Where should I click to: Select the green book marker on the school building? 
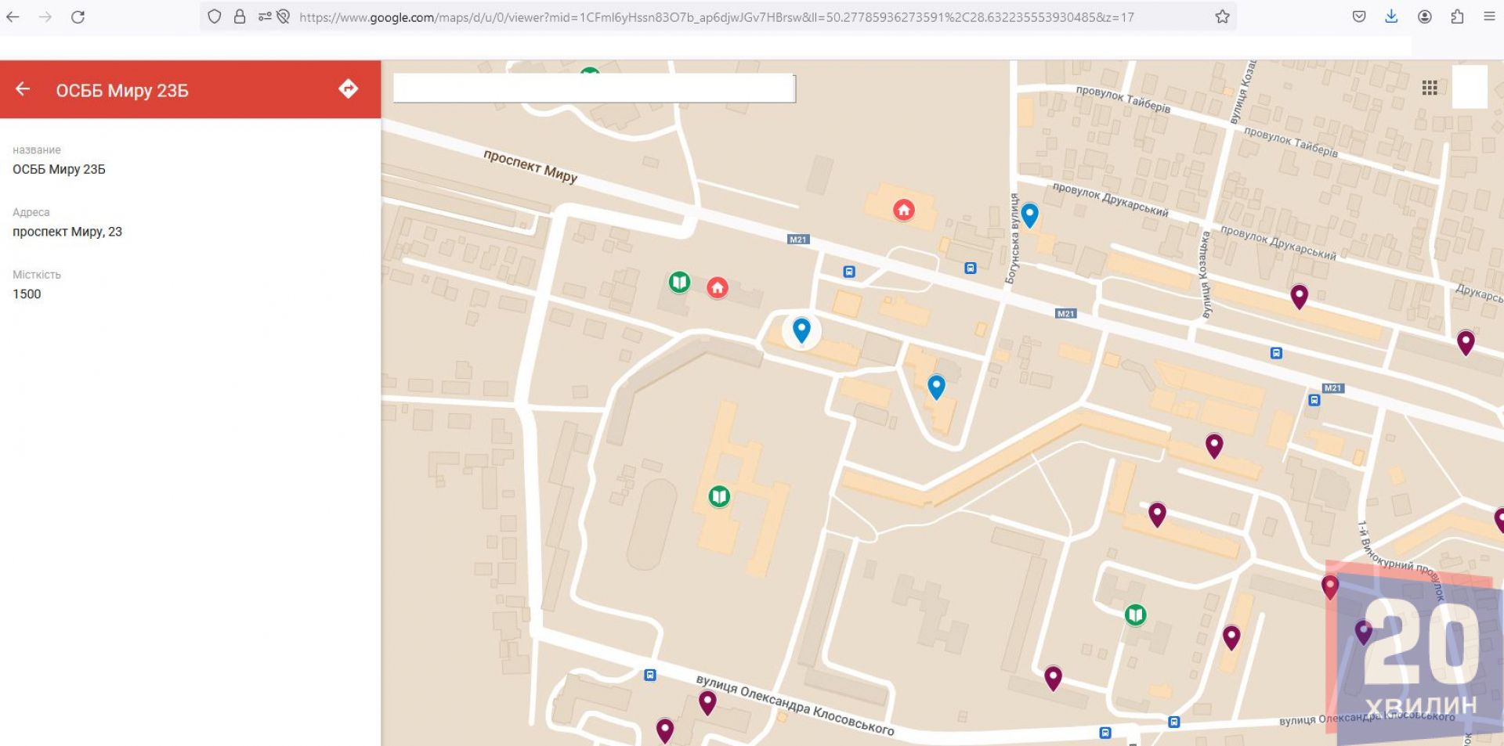click(719, 496)
